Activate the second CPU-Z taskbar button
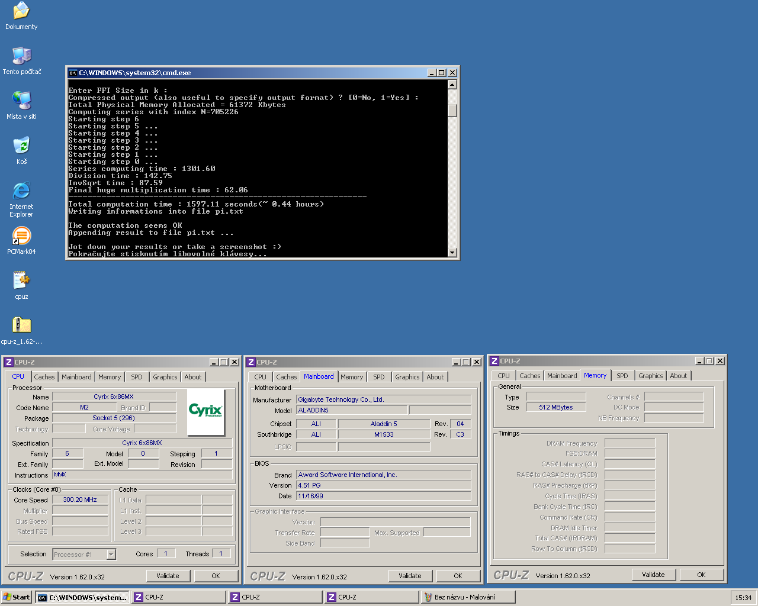Image resolution: width=758 pixels, height=606 pixels. point(275,597)
